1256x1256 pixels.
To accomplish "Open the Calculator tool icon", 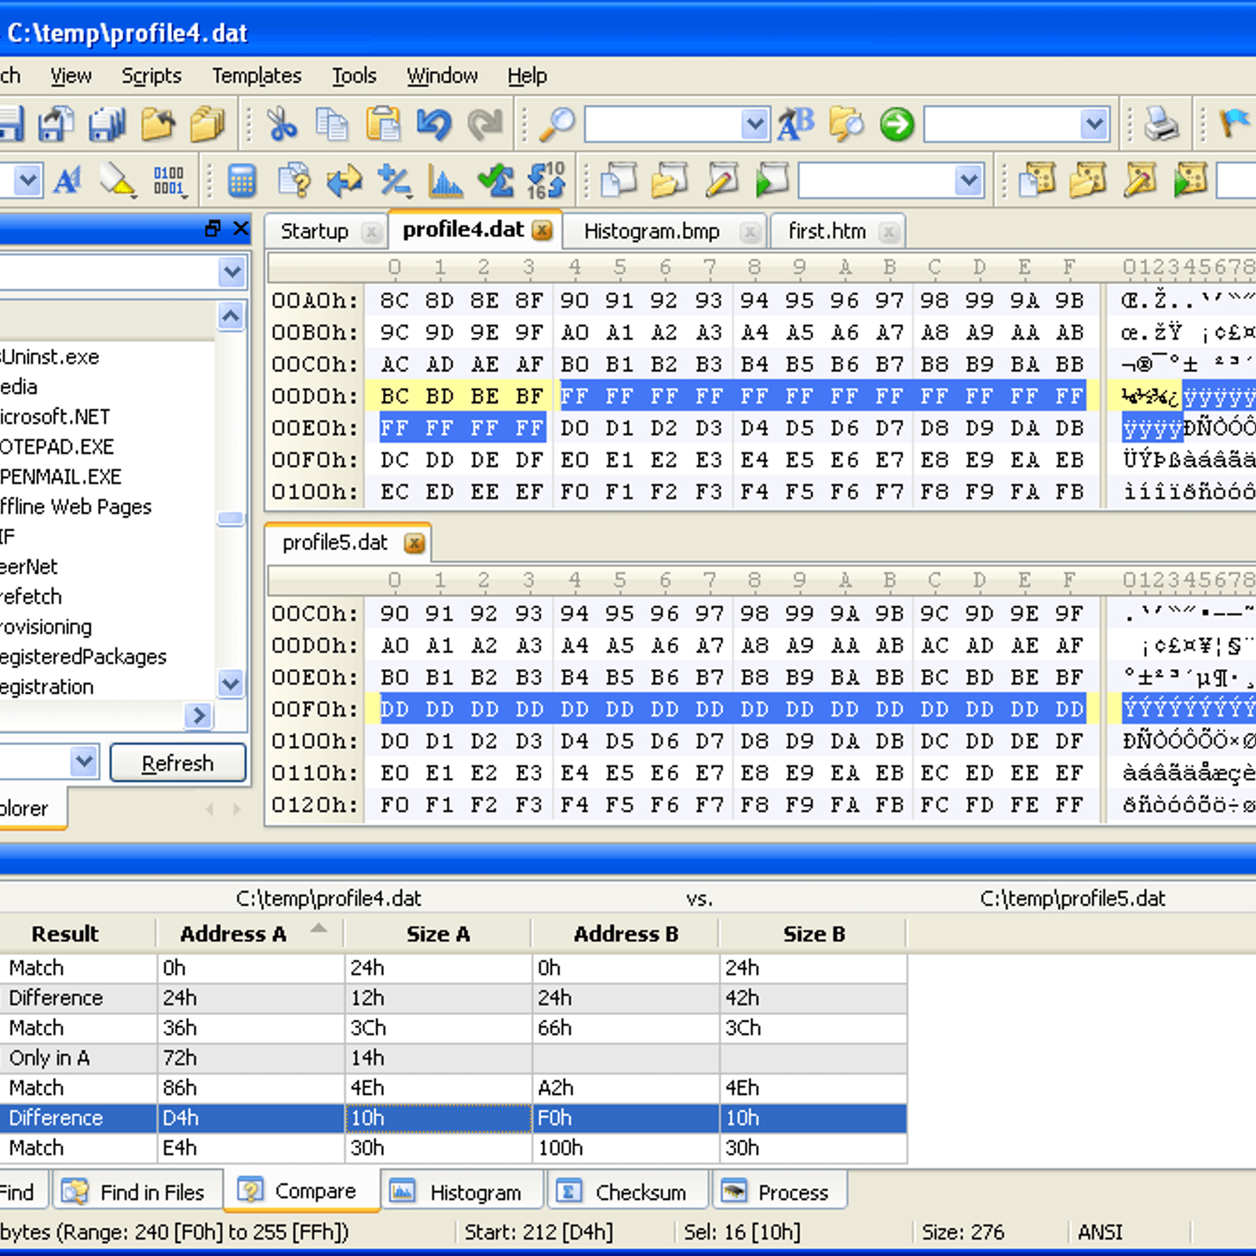I will tap(242, 181).
